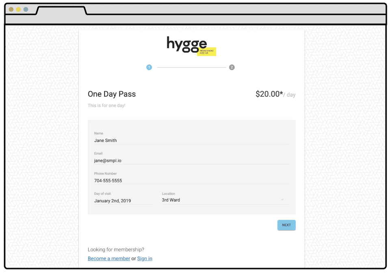The image size is (390, 273).
Task: Click the One Day Pass heading
Action: tap(112, 94)
